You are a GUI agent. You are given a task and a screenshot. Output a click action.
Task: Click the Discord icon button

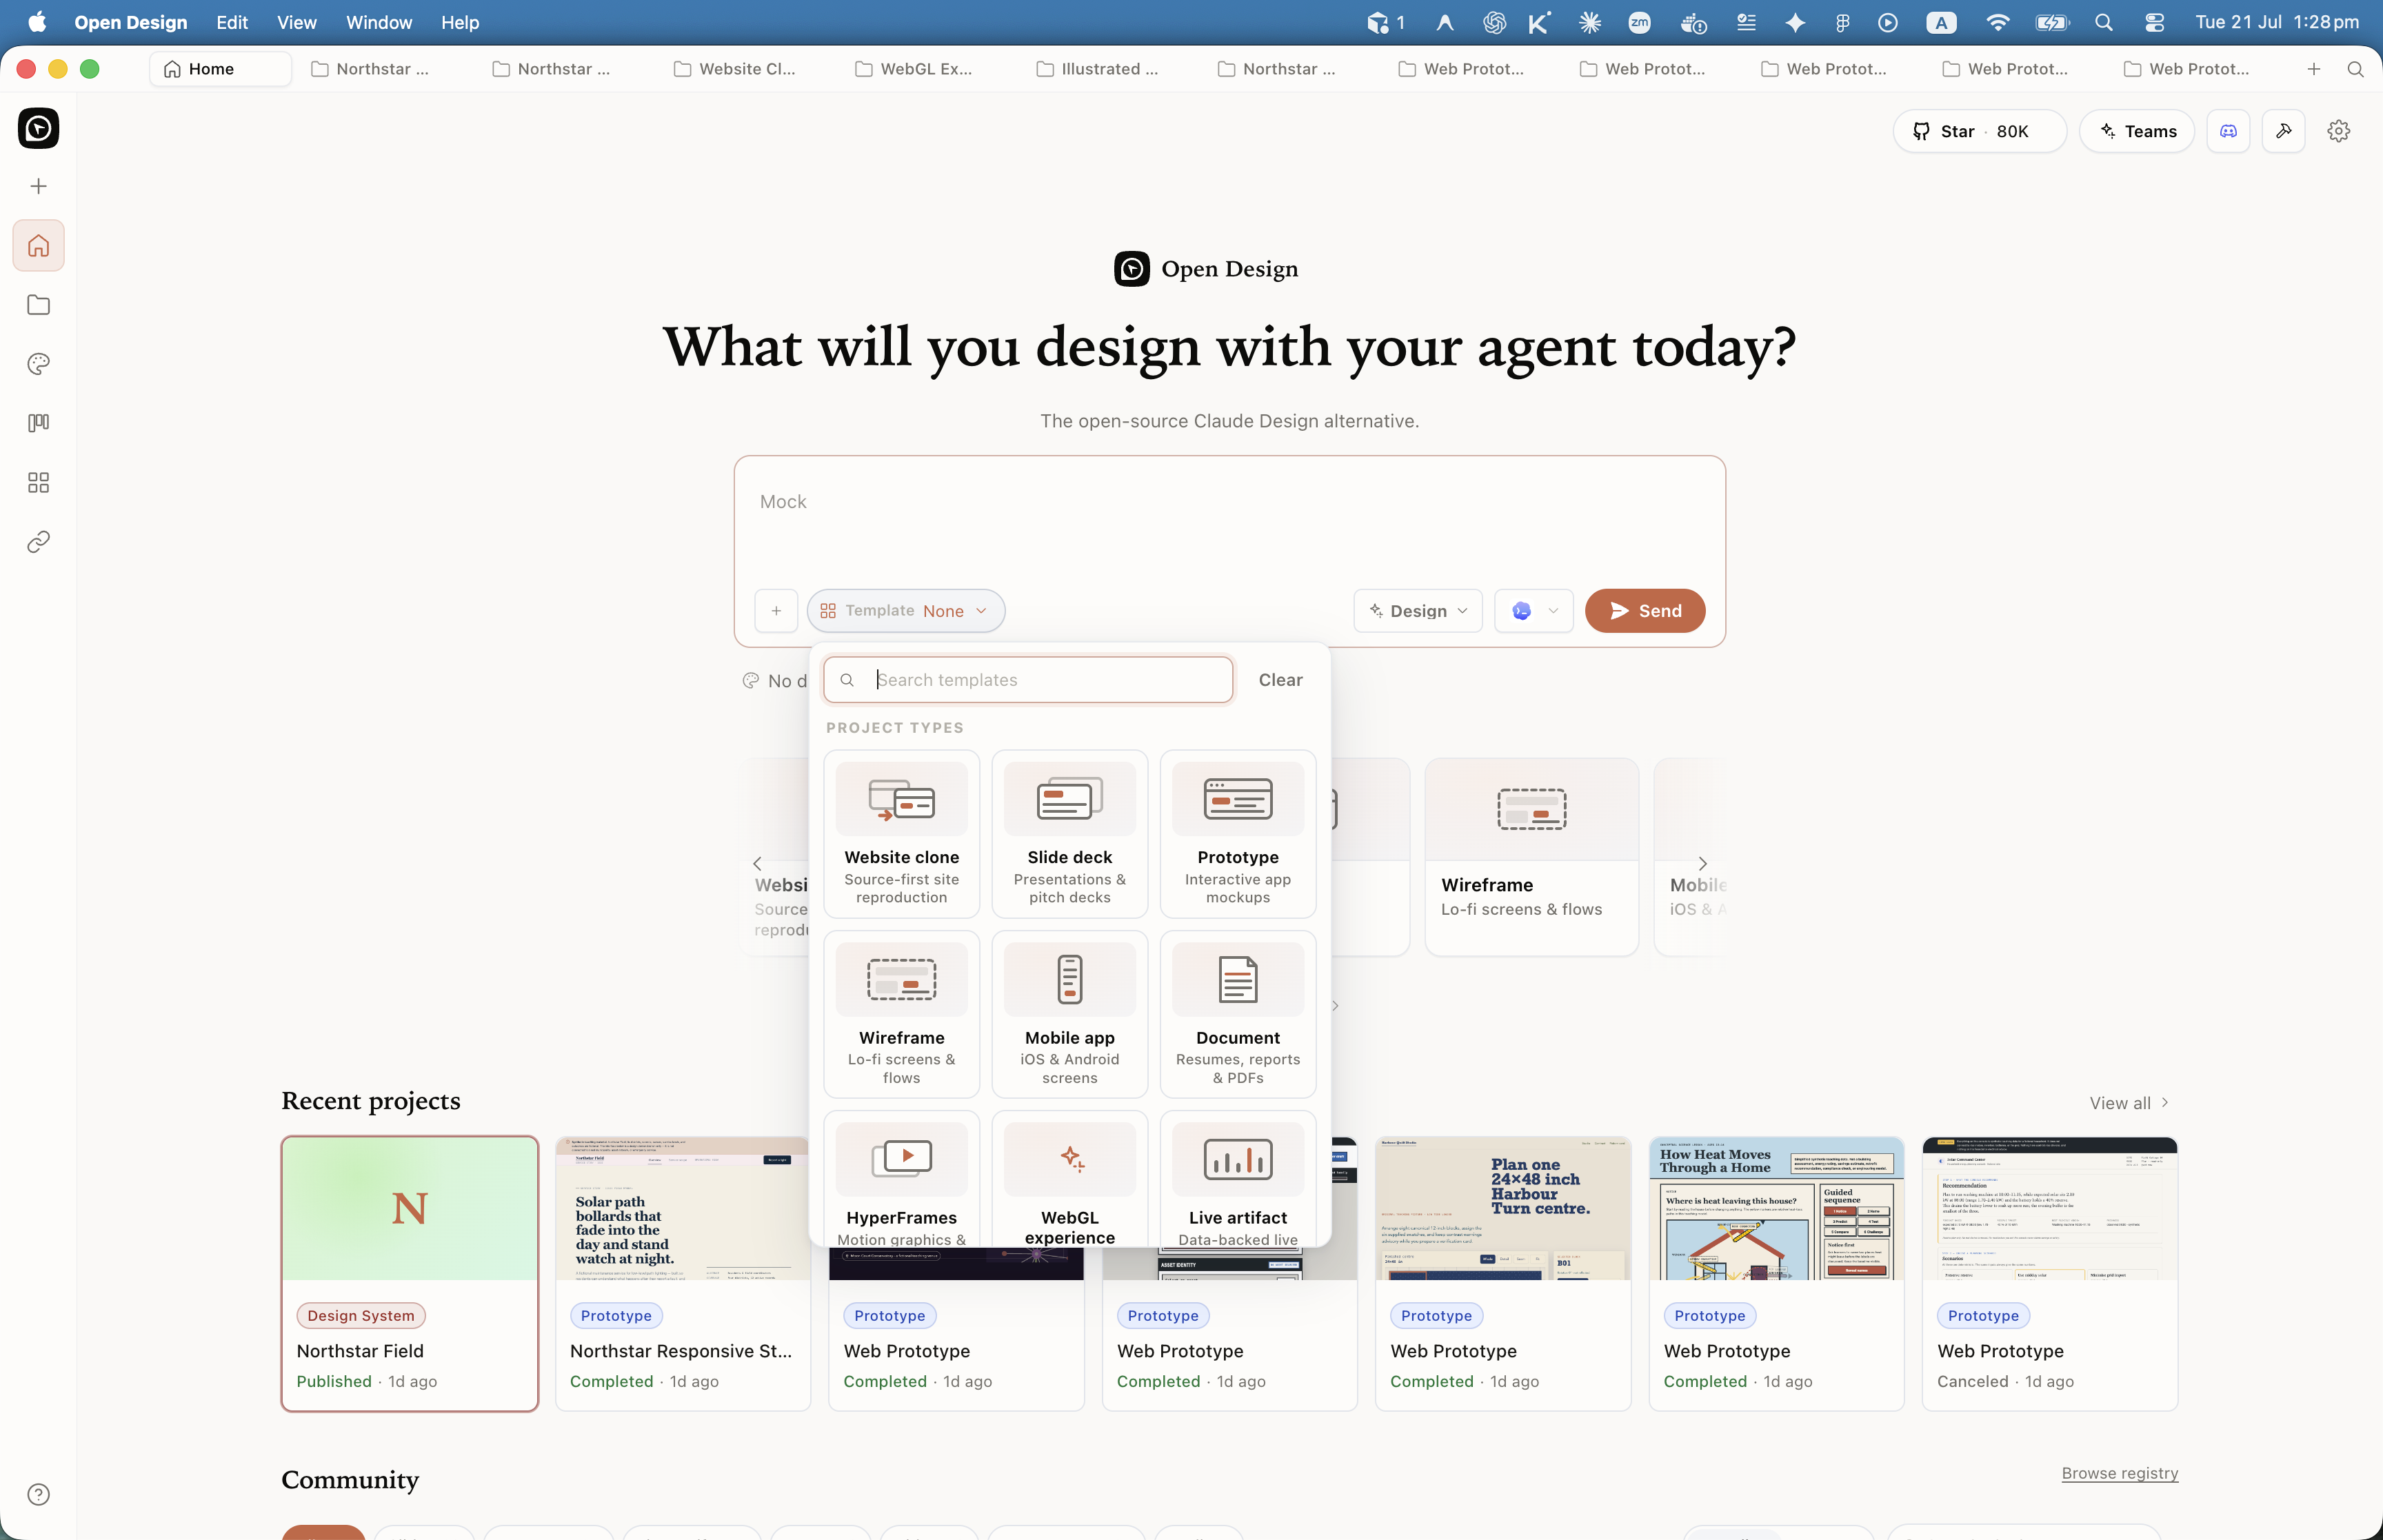2229,131
